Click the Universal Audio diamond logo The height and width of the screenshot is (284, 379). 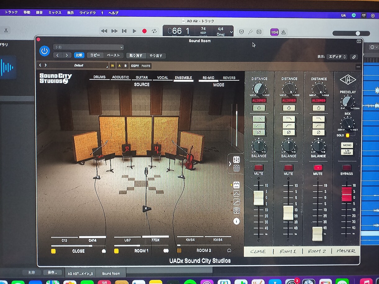pos(348,80)
